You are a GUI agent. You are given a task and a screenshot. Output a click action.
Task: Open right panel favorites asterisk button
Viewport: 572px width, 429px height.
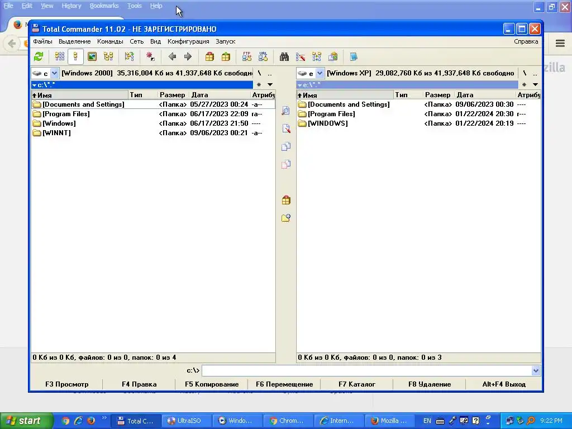[524, 85]
